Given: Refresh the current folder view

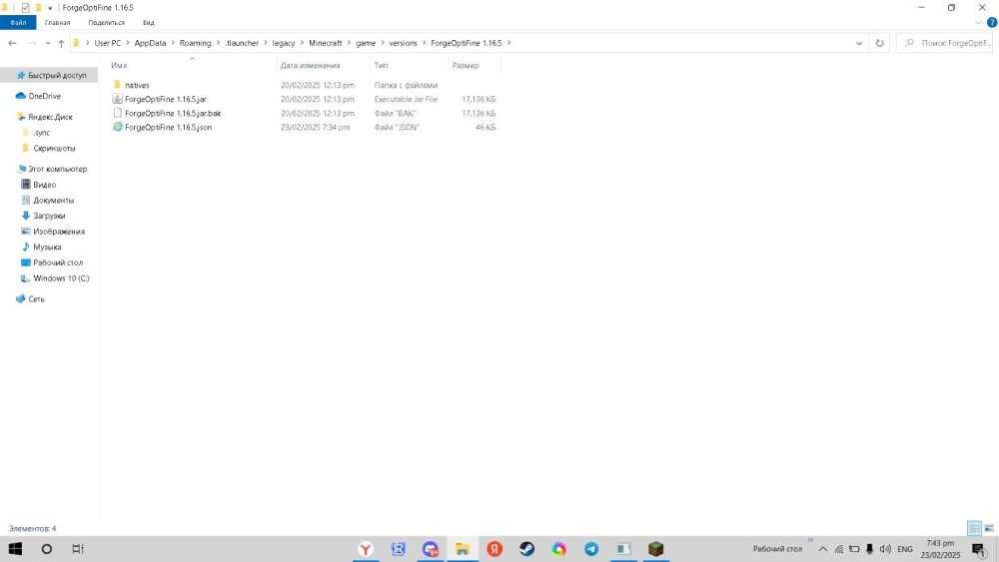Looking at the screenshot, I should coord(879,43).
